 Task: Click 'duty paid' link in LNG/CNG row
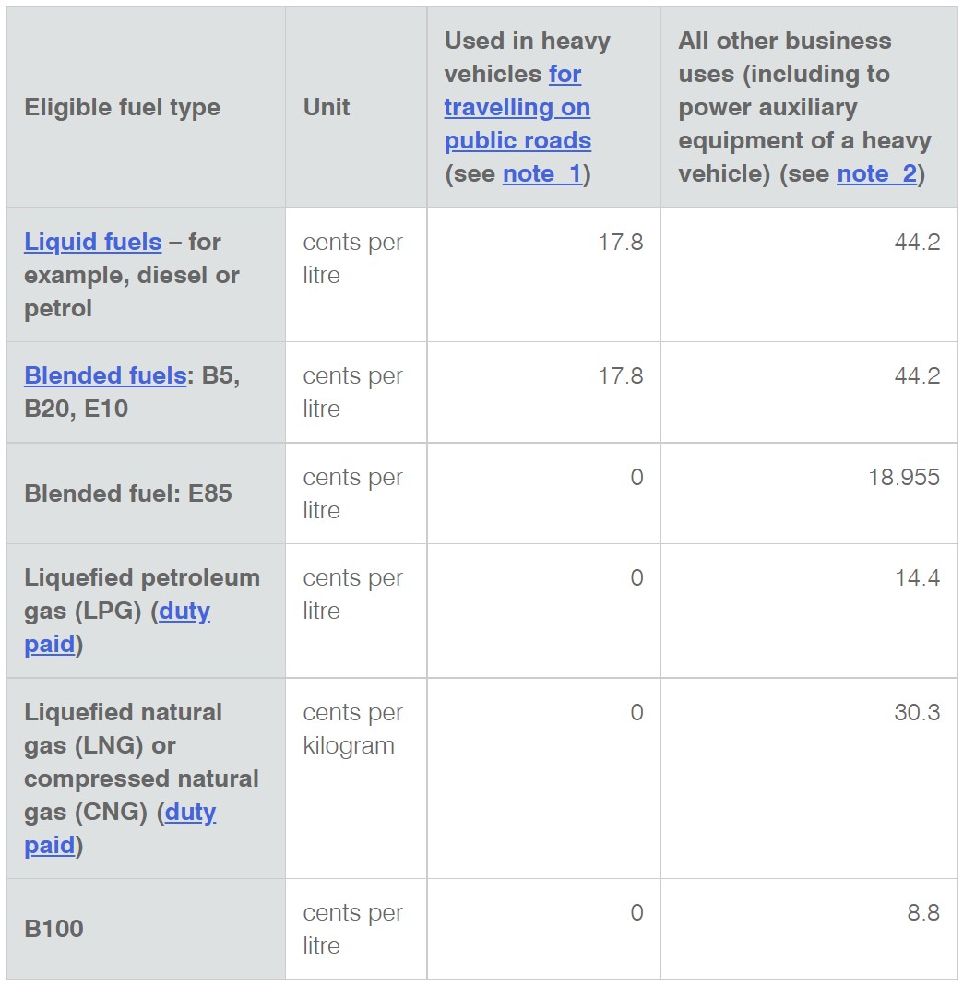point(120,828)
